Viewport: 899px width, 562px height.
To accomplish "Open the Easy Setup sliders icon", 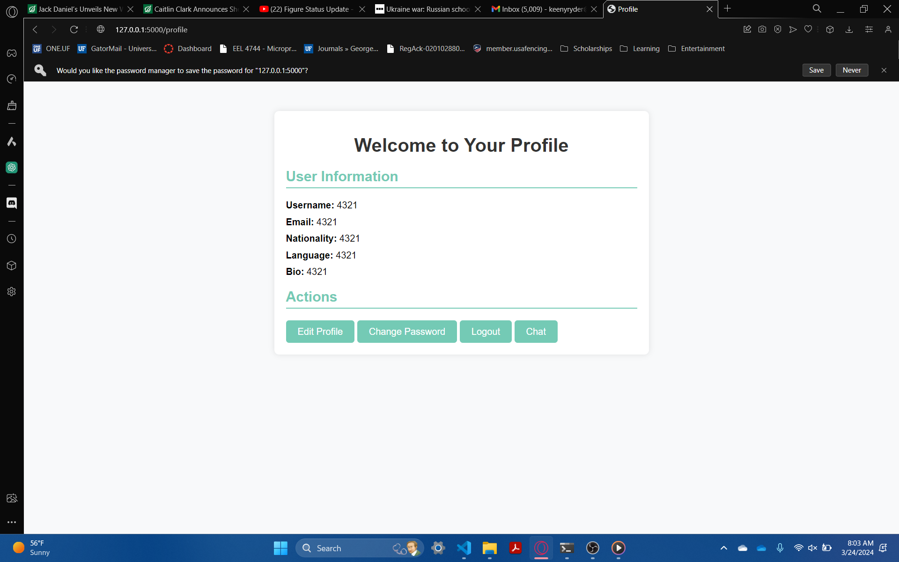I will [869, 30].
